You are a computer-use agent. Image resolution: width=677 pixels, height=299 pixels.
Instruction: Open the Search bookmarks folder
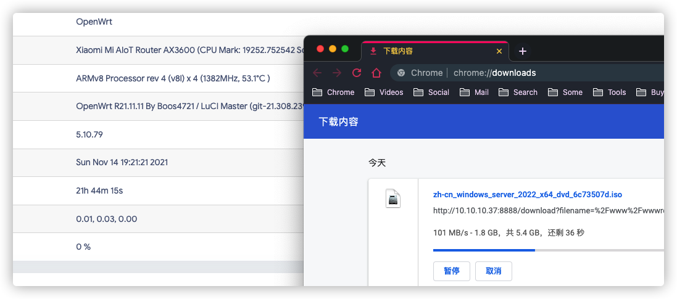pos(518,92)
